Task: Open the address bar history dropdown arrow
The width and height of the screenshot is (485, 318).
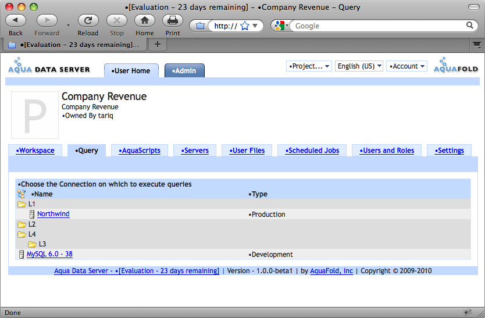Action: (x=255, y=26)
